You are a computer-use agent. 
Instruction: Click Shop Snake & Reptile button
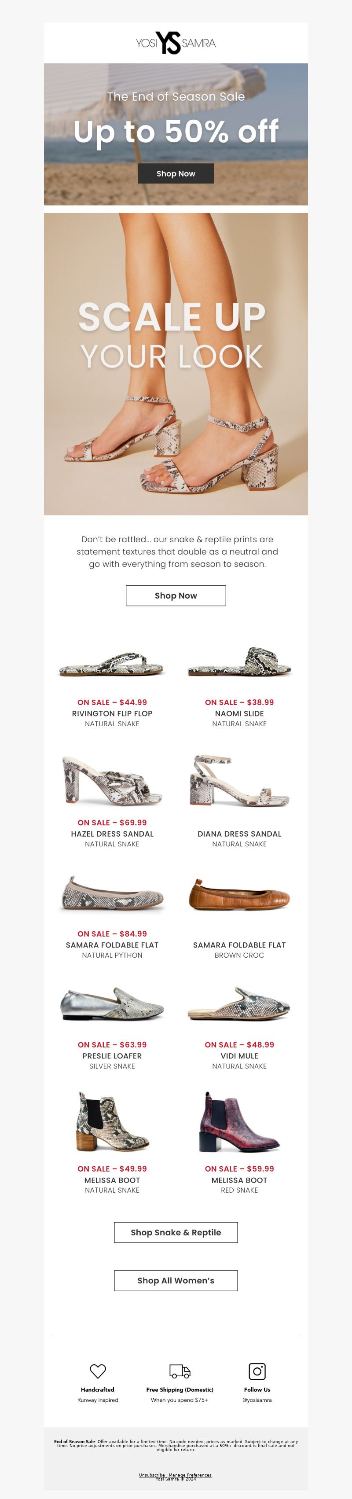pyautogui.click(x=176, y=1232)
